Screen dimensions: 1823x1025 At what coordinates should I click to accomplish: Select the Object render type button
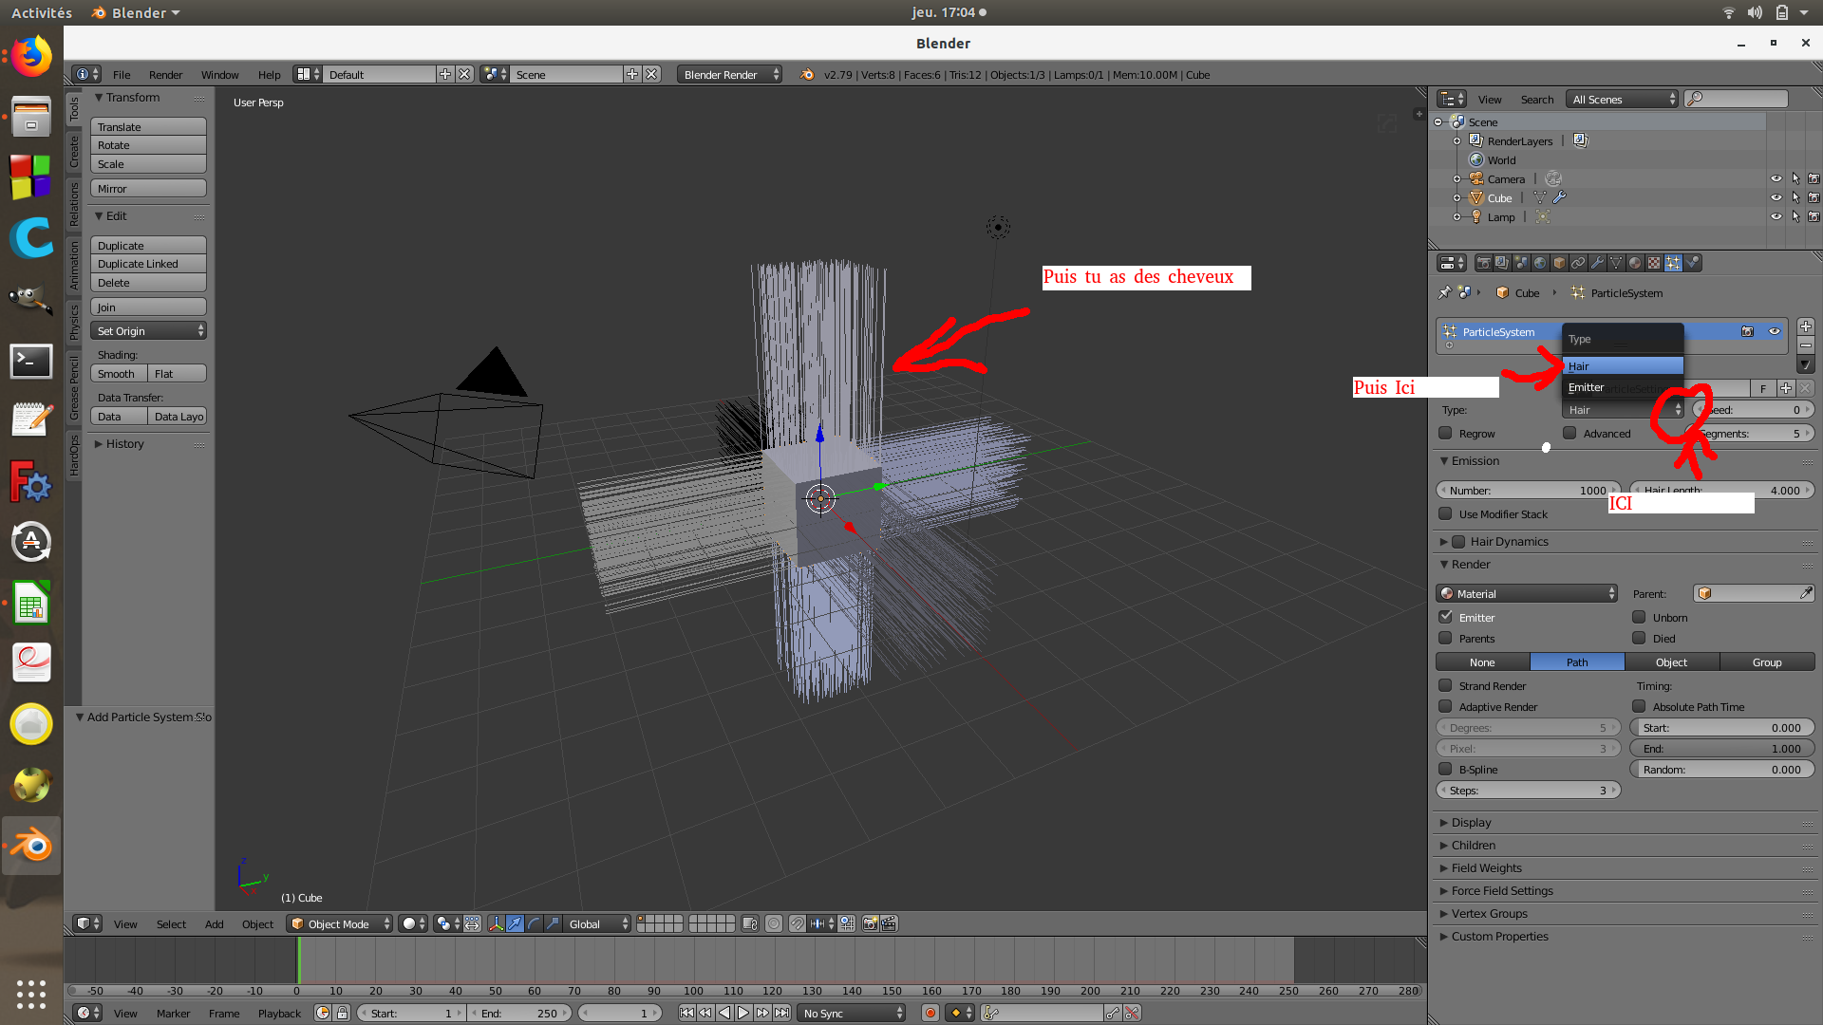pyautogui.click(x=1671, y=662)
